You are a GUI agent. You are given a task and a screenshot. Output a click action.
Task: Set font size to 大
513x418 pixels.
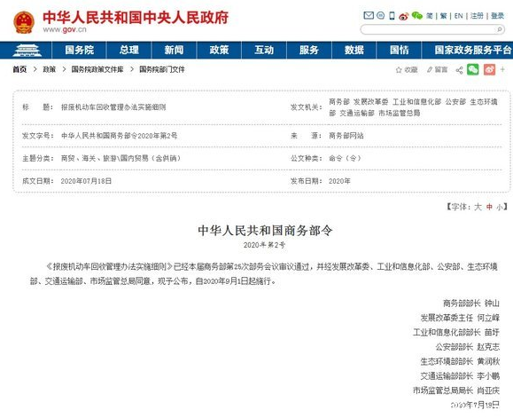[x=478, y=207]
